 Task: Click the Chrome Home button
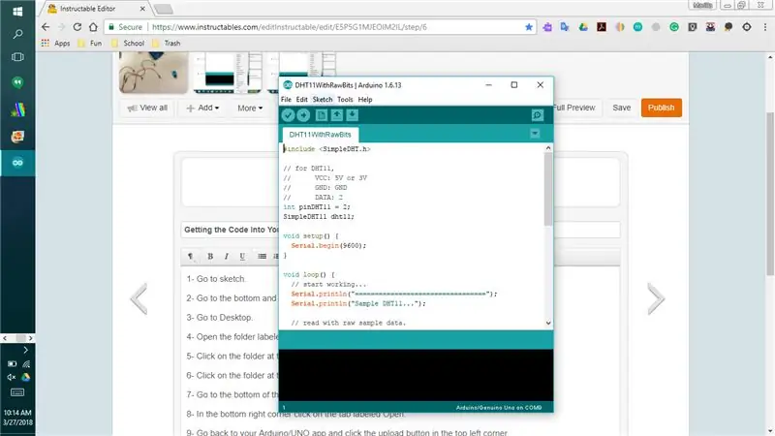click(93, 27)
